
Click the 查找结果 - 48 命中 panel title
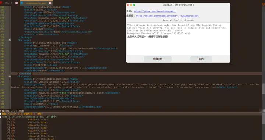12,111
